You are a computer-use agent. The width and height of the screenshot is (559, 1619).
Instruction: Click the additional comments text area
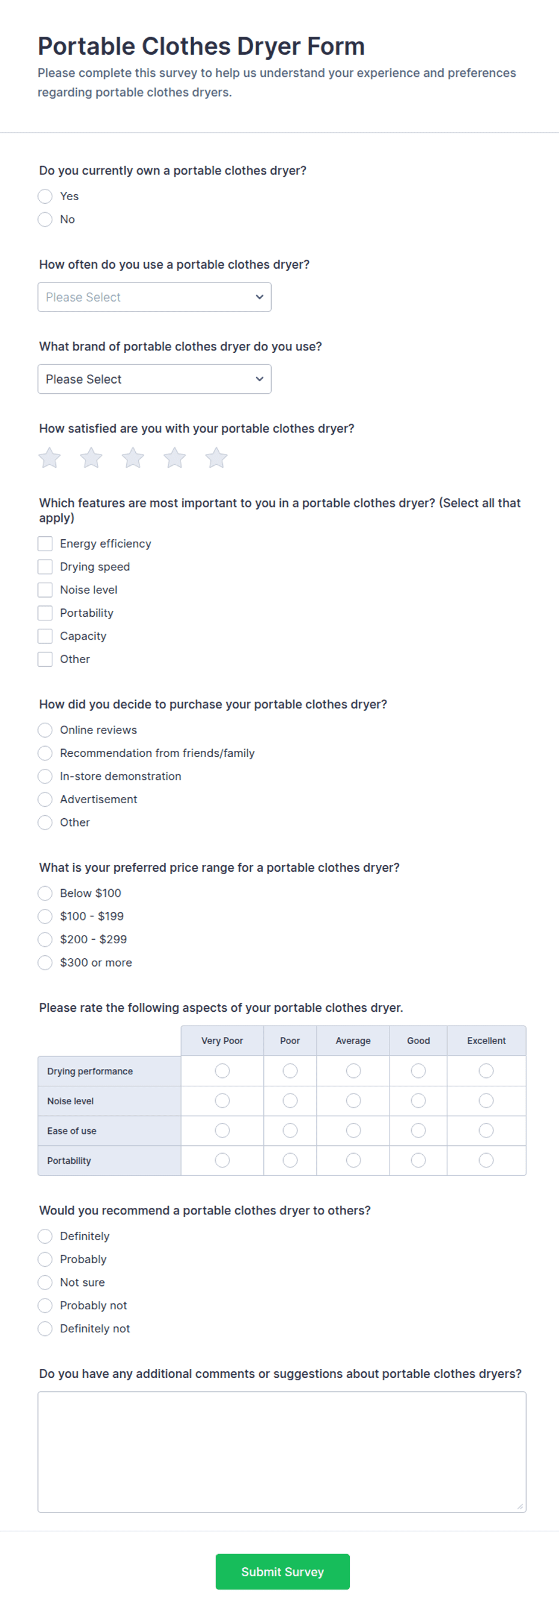click(282, 1452)
